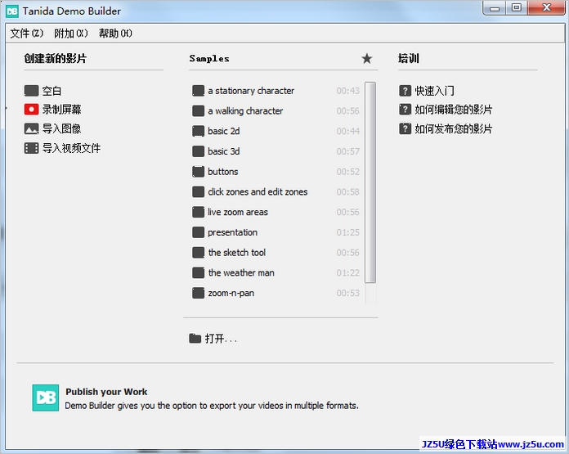This screenshot has width=569, height=454.
Task: Click icon of 'a stationary character' sample
Action: [198, 91]
